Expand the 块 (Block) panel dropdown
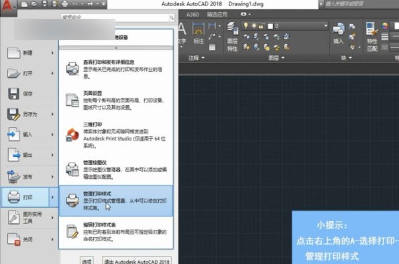399x264 pixels. pos(346,58)
